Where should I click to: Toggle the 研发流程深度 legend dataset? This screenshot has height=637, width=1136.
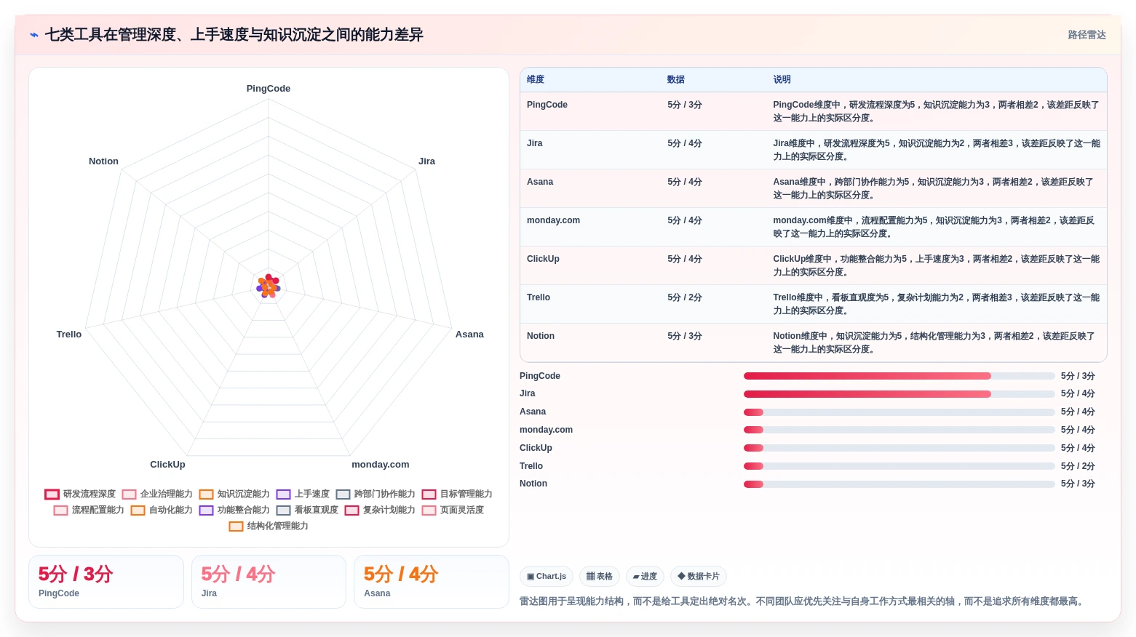[80, 494]
